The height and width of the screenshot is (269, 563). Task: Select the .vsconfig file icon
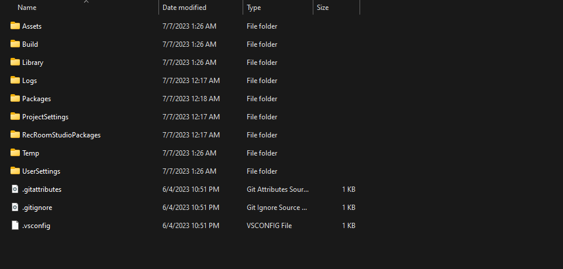(15, 225)
